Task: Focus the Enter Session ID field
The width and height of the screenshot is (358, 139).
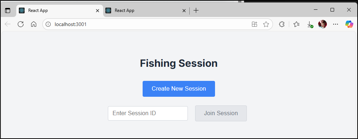Action: [148, 113]
